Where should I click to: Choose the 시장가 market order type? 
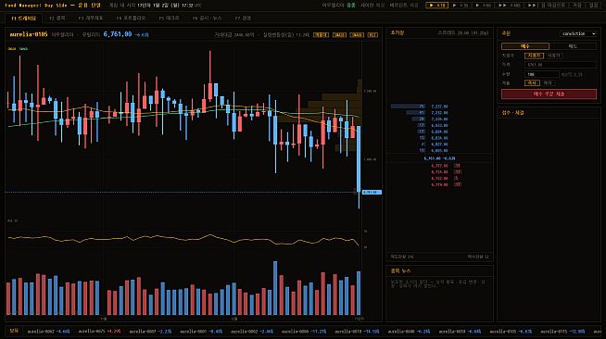point(554,56)
